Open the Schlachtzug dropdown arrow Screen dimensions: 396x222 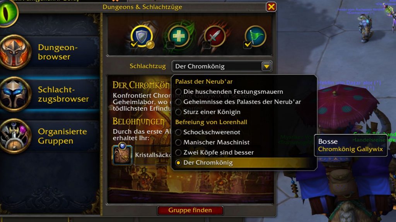[266, 66]
